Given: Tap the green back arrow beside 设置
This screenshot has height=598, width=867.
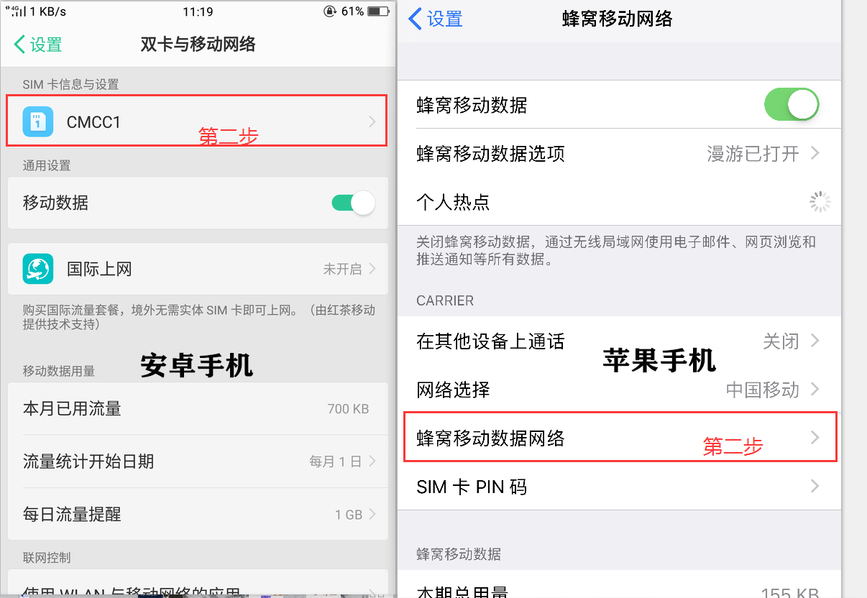Looking at the screenshot, I should click(x=19, y=44).
